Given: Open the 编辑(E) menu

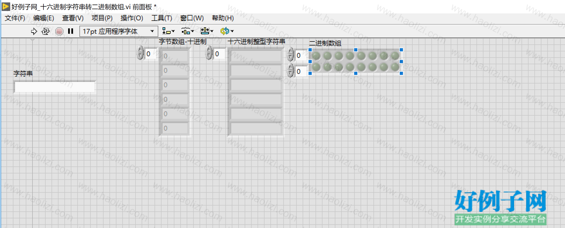Looking at the screenshot, I should coord(44,18).
